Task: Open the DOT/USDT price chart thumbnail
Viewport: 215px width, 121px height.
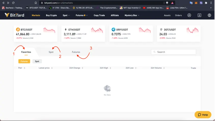Action: [192, 30]
